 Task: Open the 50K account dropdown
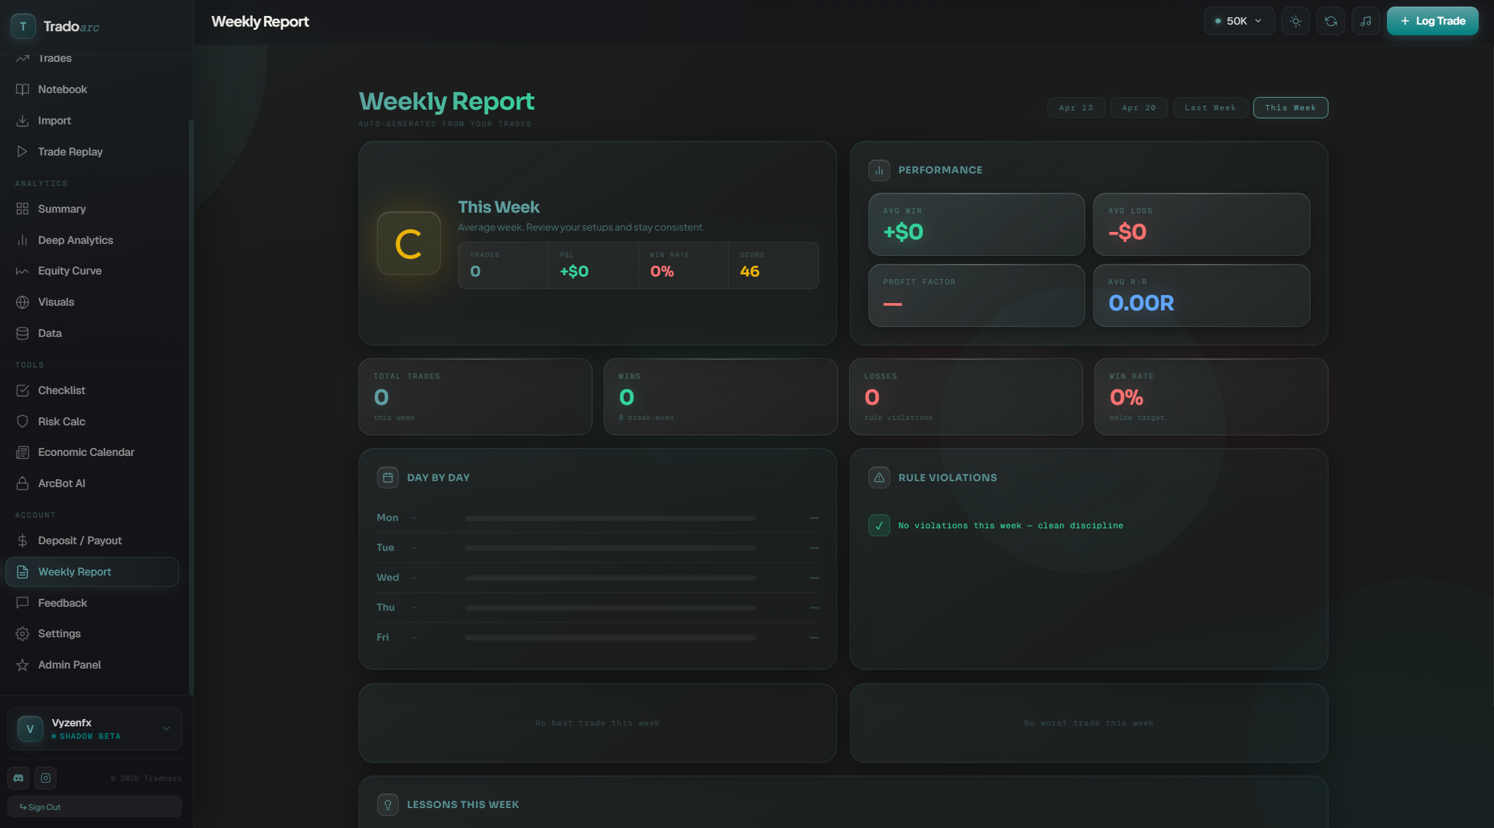point(1239,21)
